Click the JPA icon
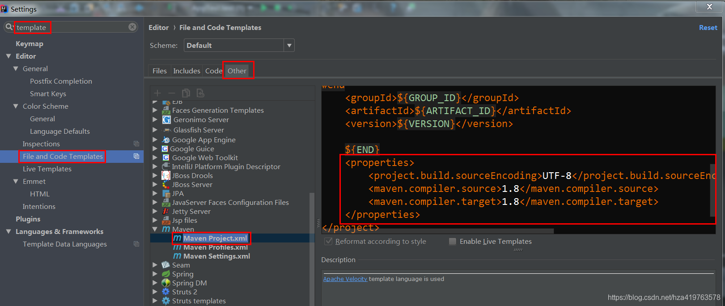 (166, 194)
